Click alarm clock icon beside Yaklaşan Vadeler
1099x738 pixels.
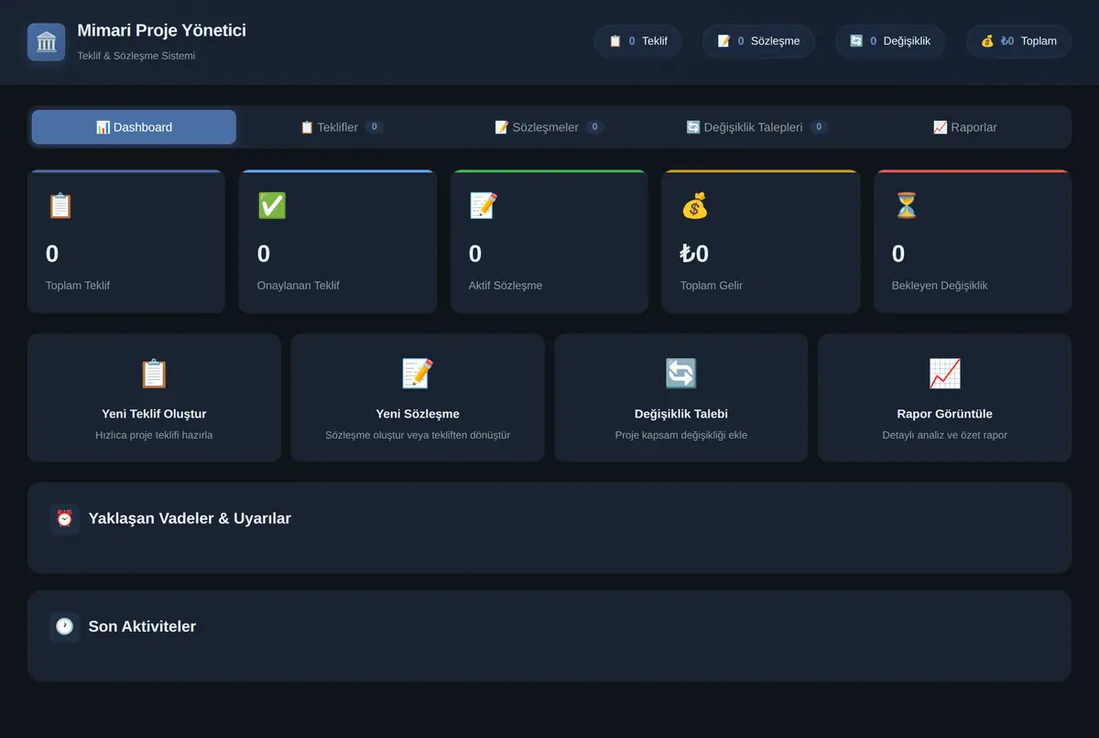(x=65, y=518)
